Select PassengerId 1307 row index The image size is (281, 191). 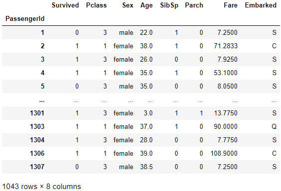coord(37,167)
